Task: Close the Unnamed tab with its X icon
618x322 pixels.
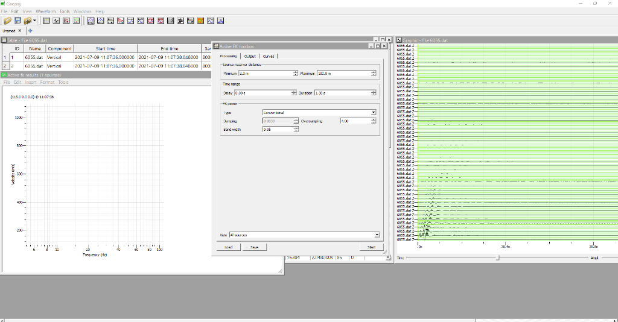Action: pyautogui.click(x=20, y=30)
